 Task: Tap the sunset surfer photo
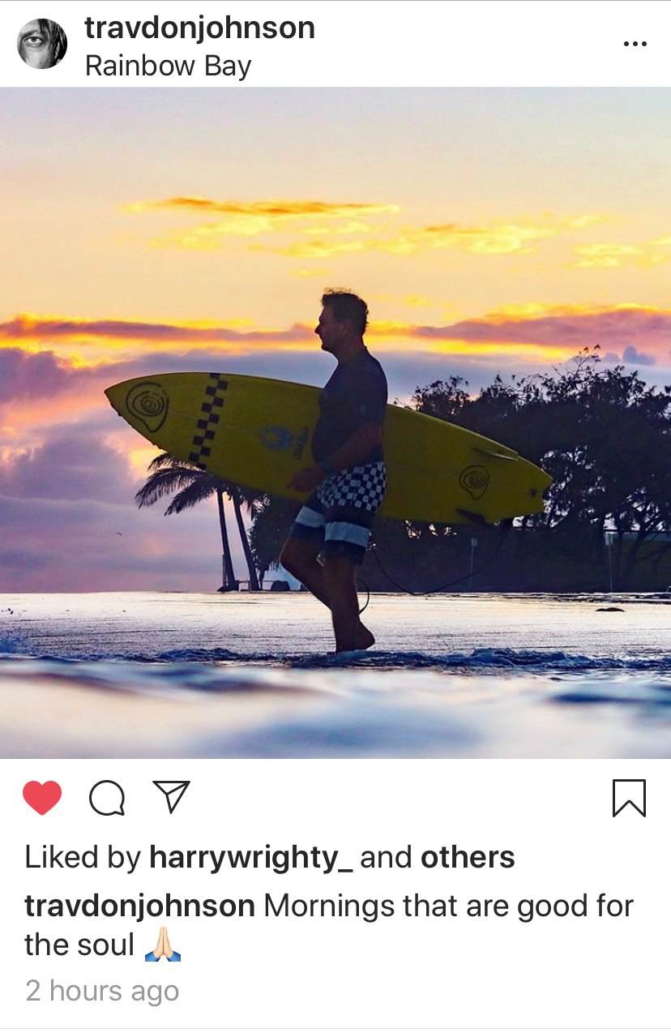(335, 422)
